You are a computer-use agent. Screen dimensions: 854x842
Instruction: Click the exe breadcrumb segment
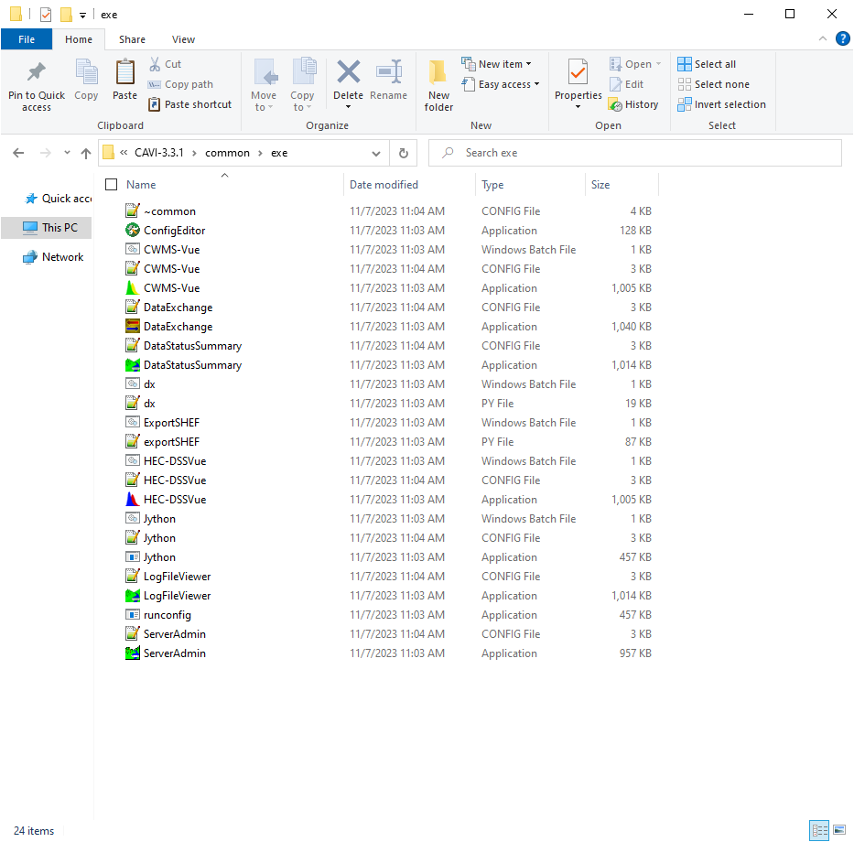coord(279,153)
